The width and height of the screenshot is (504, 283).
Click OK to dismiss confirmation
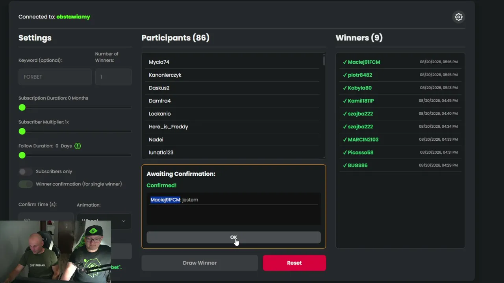pos(233,237)
